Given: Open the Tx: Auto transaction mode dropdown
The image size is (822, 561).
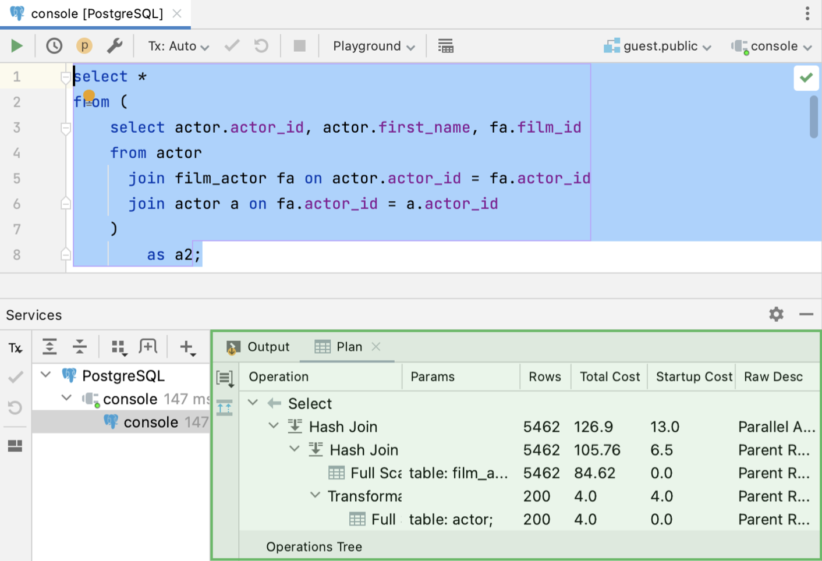Looking at the screenshot, I should pos(178,47).
